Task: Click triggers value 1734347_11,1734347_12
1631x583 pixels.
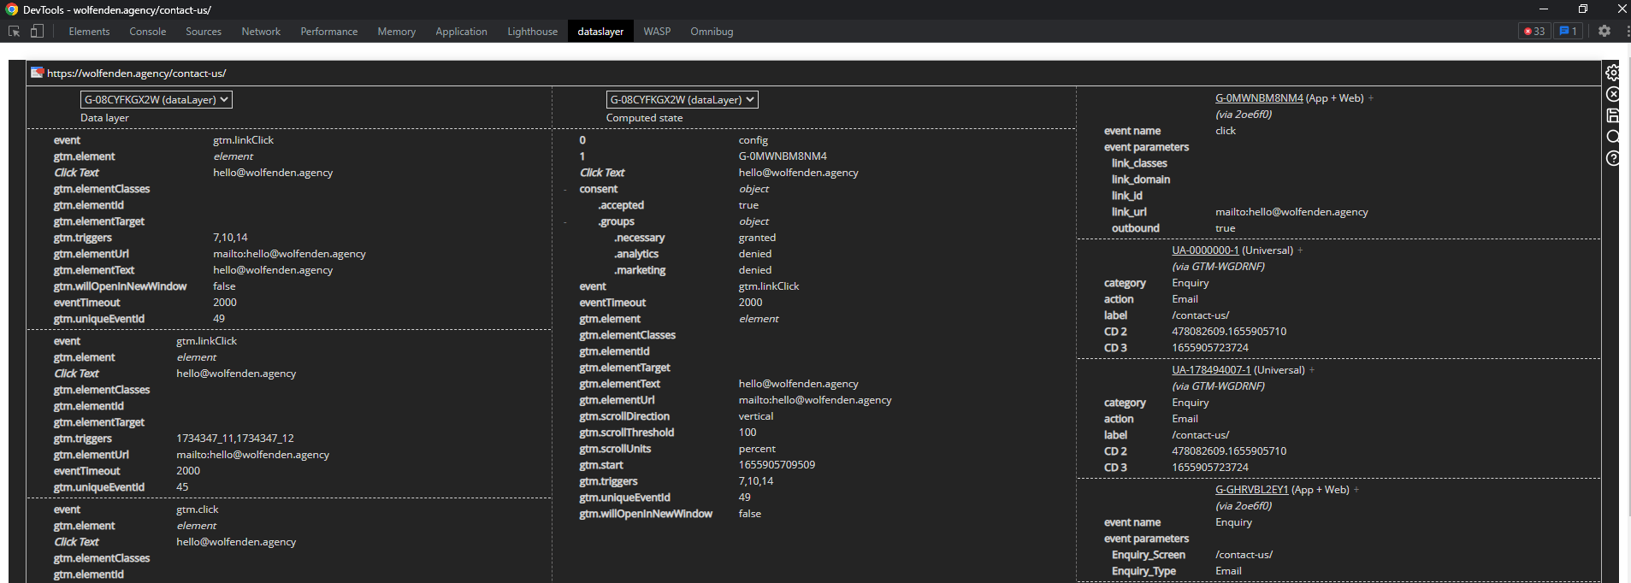Action: tap(235, 439)
